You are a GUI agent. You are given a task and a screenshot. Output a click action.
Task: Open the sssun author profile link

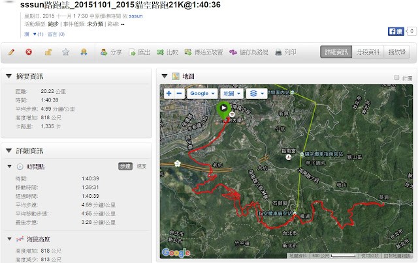click(x=136, y=16)
